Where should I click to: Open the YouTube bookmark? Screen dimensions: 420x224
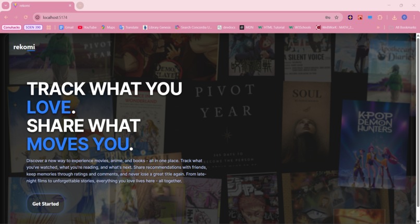[x=88, y=27]
